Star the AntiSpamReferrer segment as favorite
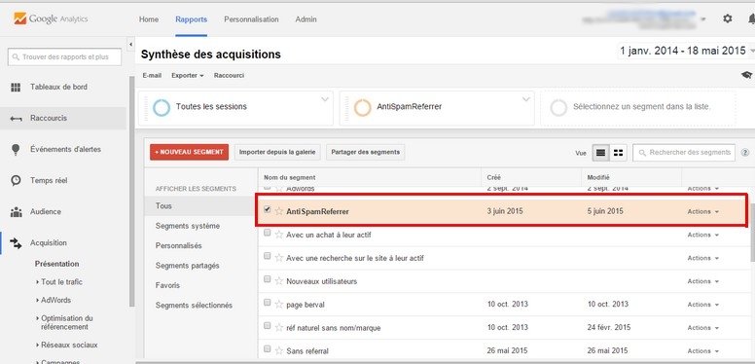This screenshot has height=364, width=755. click(x=279, y=211)
